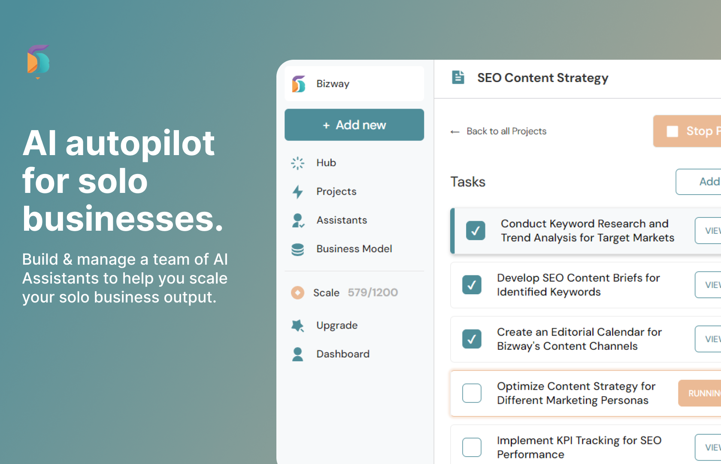Click the back arrow icon
Image resolution: width=721 pixels, height=464 pixels.
[x=455, y=131]
